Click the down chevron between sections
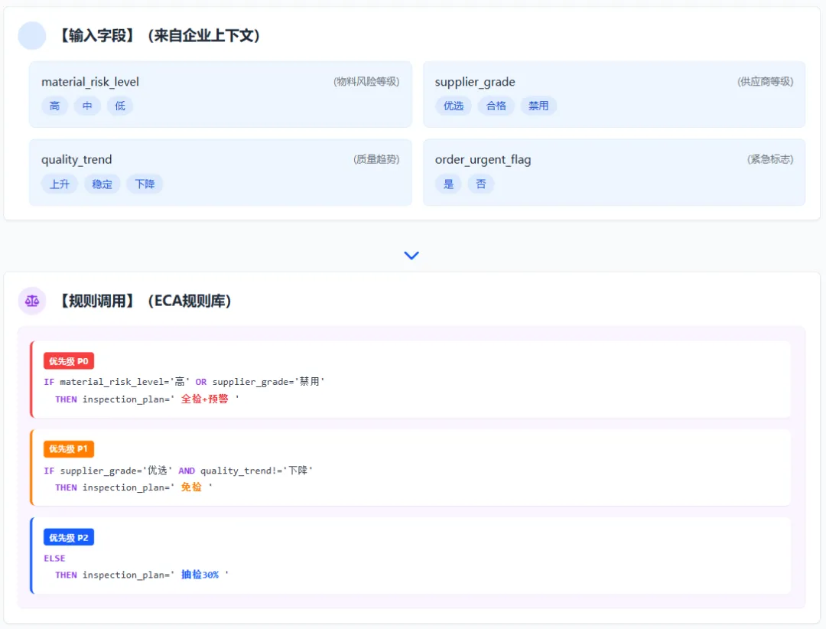This screenshot has height=629, width=826. [x=411, y=255]
